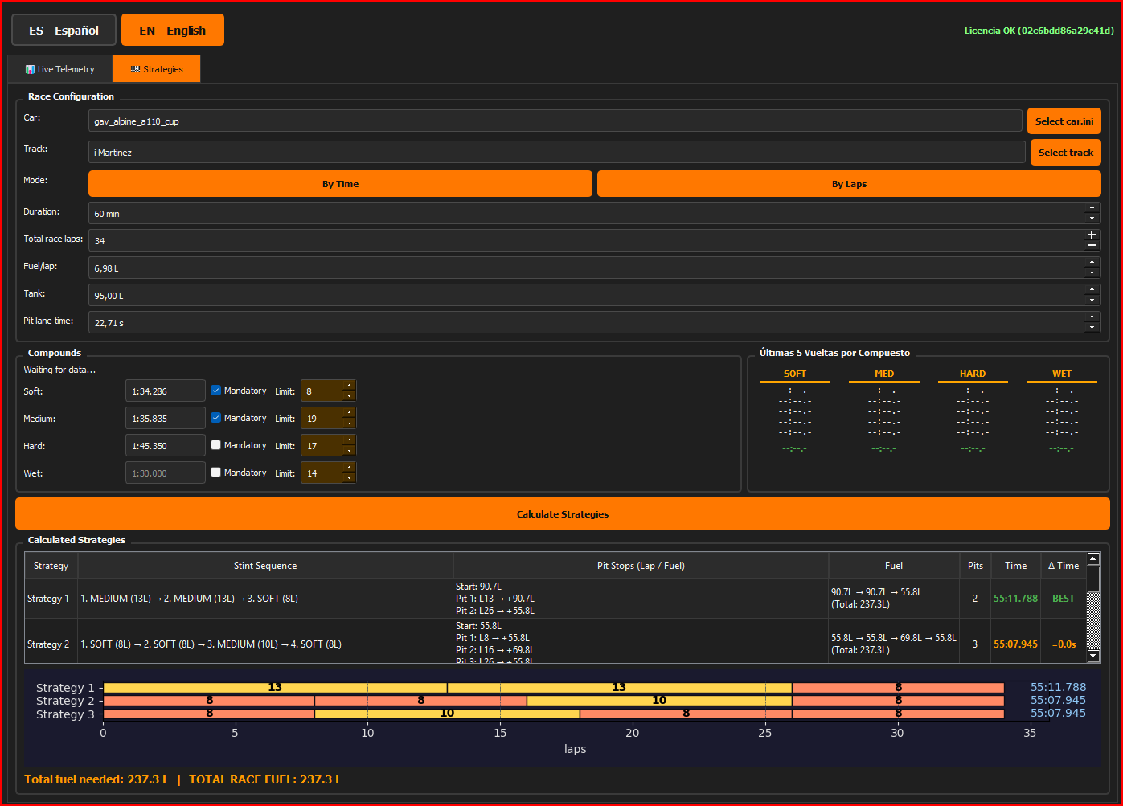Increase Fuel/lap with its up arrow
This screenshot has height=806, width=1123.
click(x=1092, y=263)
